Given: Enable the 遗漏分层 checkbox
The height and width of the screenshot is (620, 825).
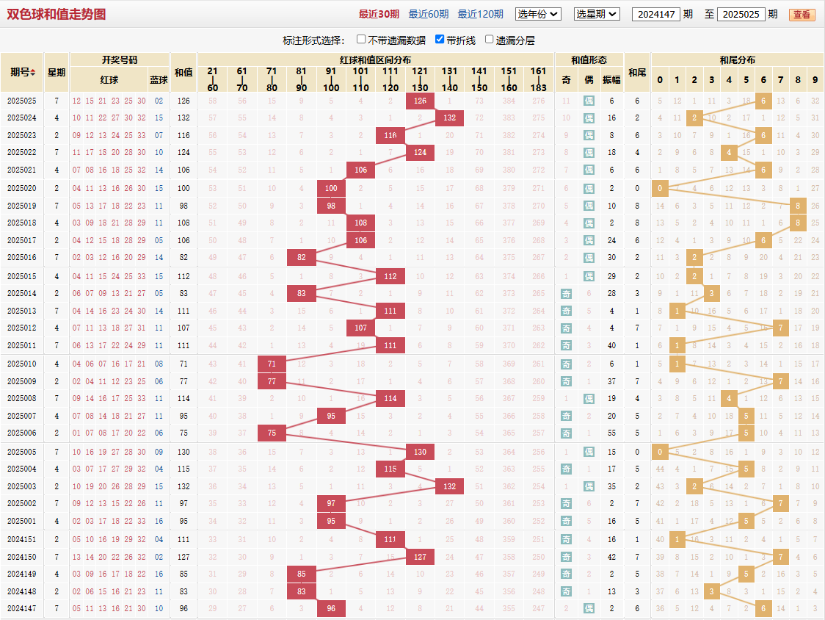Looking at the screenshot, I should tap(489, 40).
